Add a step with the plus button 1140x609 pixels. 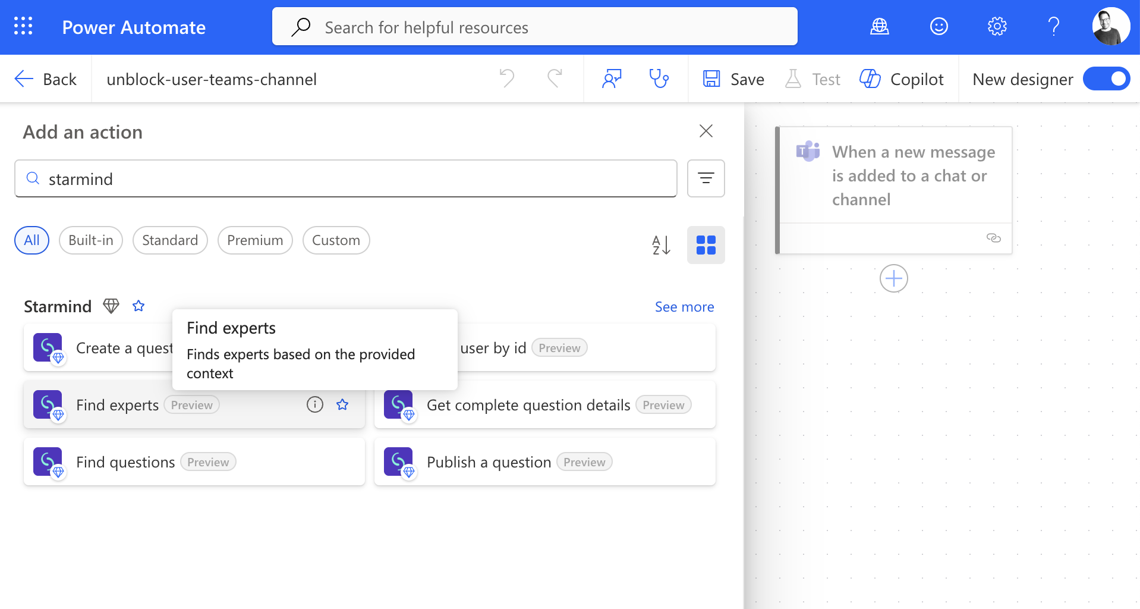click(894, 278)
